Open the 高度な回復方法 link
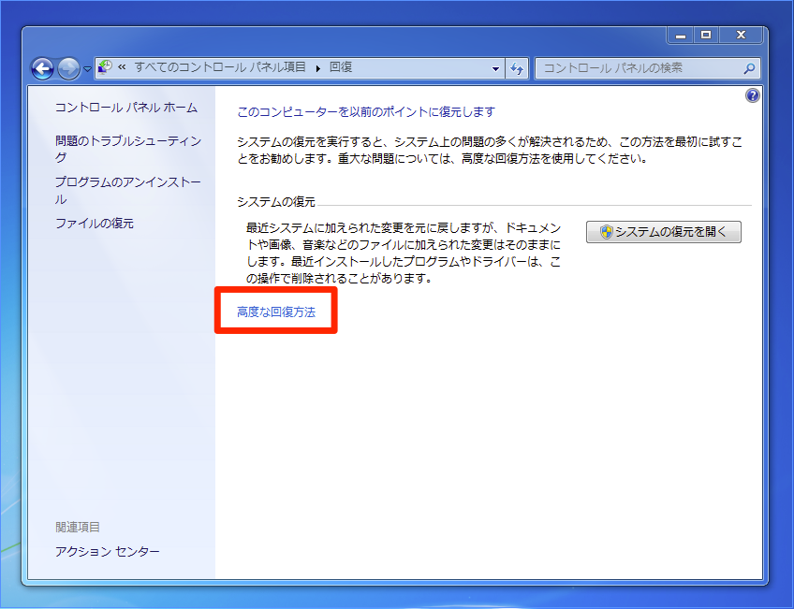This screenshot has height=609, width=794. pyautogui.click(x=276, y=312)
